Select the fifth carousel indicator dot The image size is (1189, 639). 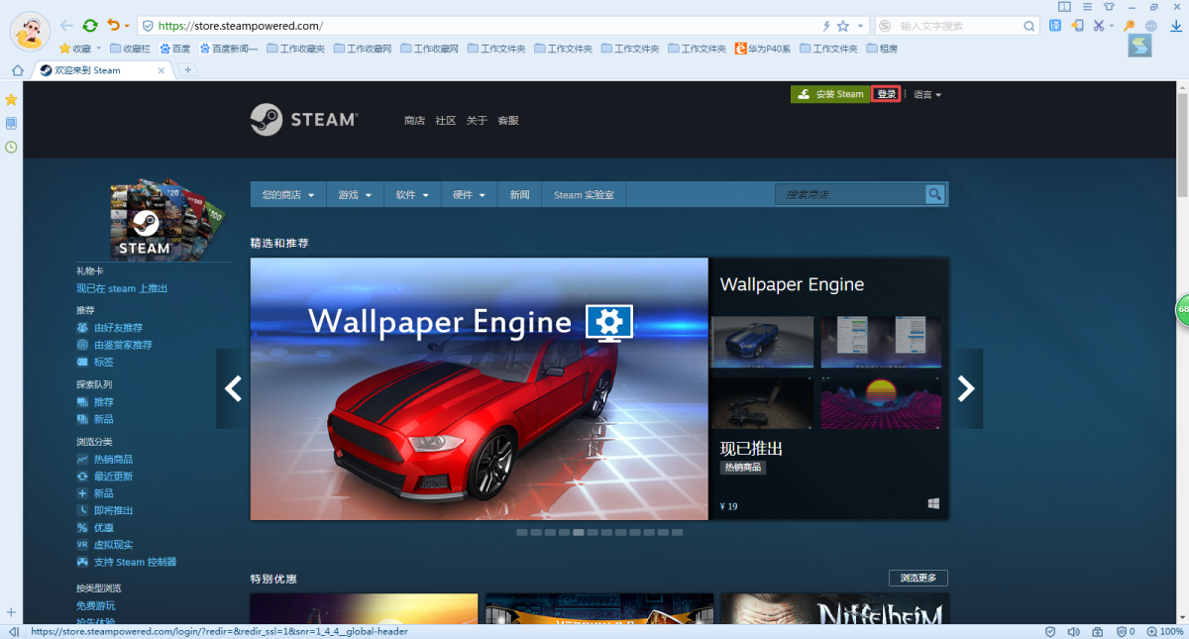tap(579, 532)
